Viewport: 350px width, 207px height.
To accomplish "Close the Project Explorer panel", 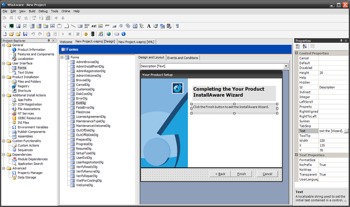I will tap(54, 41).
